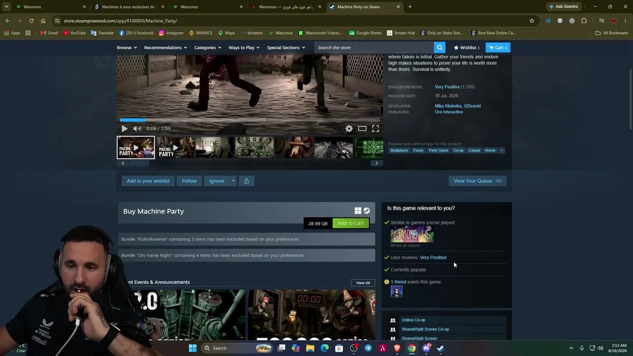Follow the Machine Party game
Screen dimensions: 633x356
tap(189, 181)
